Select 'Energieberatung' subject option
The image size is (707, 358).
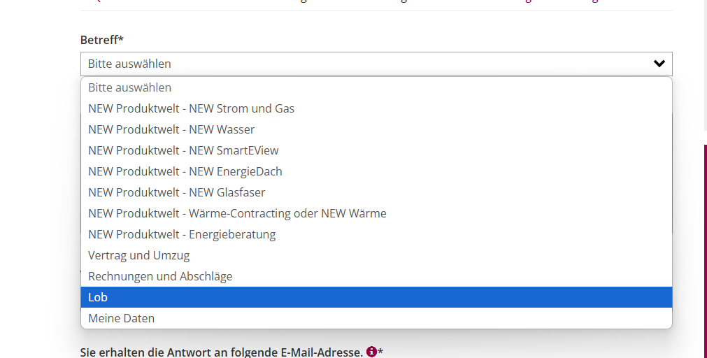coord(182,234)
